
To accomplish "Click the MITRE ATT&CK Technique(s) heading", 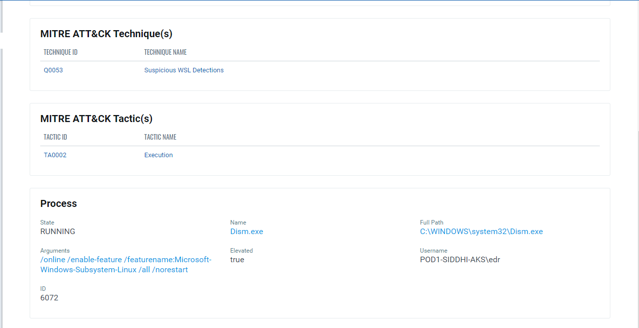I will pyautogui.click(x=107, y=34).
